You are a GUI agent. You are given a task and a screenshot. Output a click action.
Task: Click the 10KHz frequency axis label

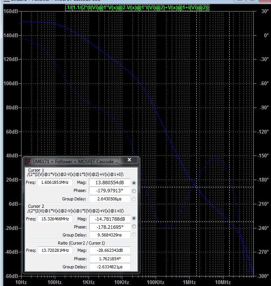122,282
